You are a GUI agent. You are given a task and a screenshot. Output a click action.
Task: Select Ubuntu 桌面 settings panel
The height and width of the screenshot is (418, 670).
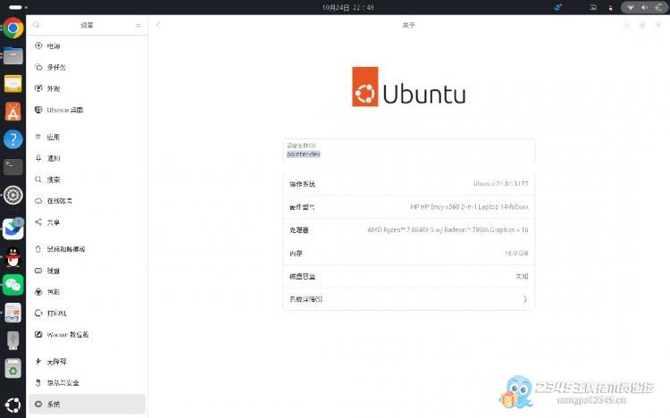click(64, 110)
